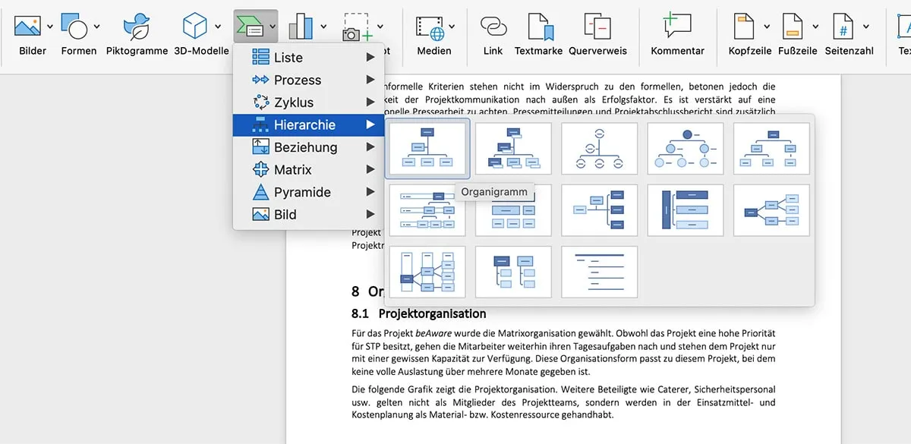This screenshot has height=444, width=911.
Task: Select the Organigramm layout thumbnail
Action: pyautogui.click(x=427, y=148)
